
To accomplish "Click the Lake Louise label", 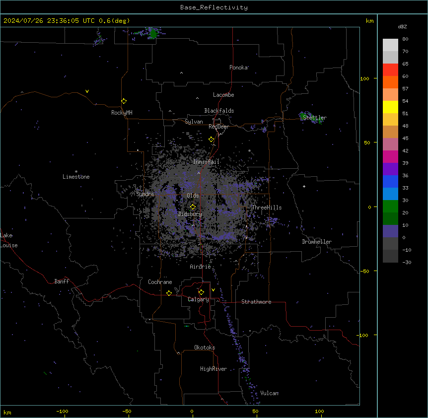I will coord(9,240).
